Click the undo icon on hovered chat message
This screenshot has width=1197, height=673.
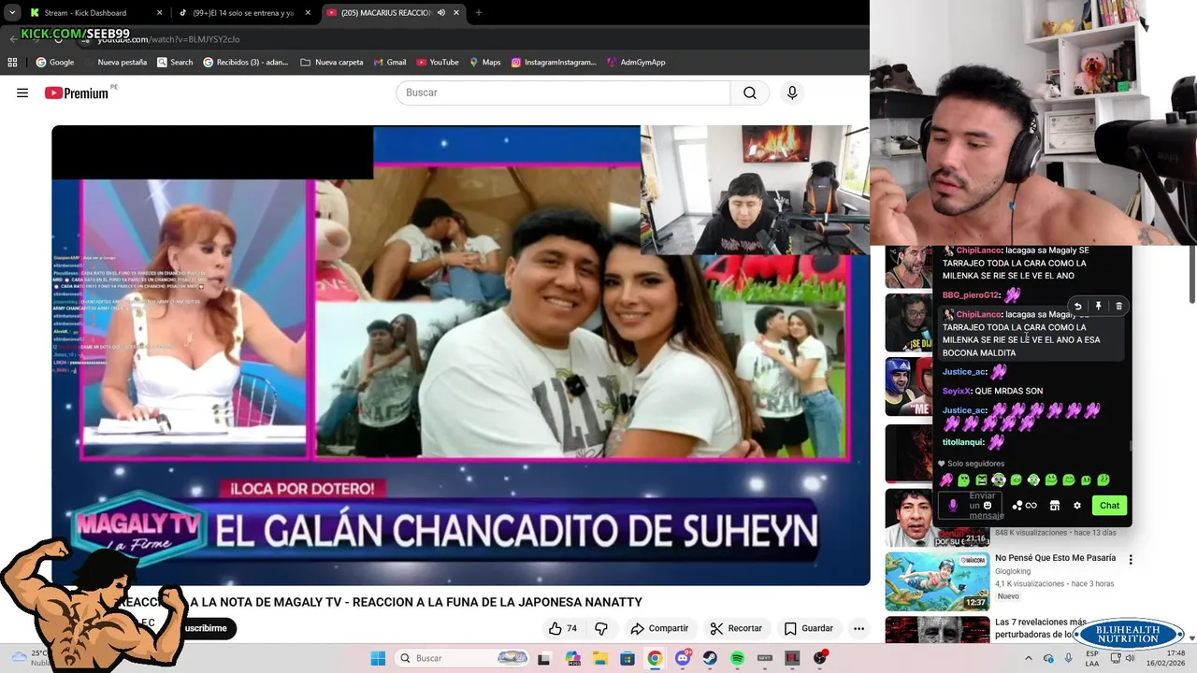(1077, 307)
